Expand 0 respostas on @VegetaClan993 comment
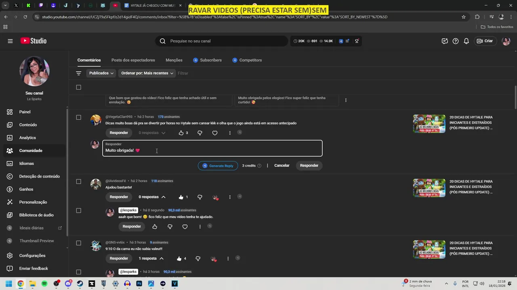Viewport: 517px width, 290px height. [152, 133]
